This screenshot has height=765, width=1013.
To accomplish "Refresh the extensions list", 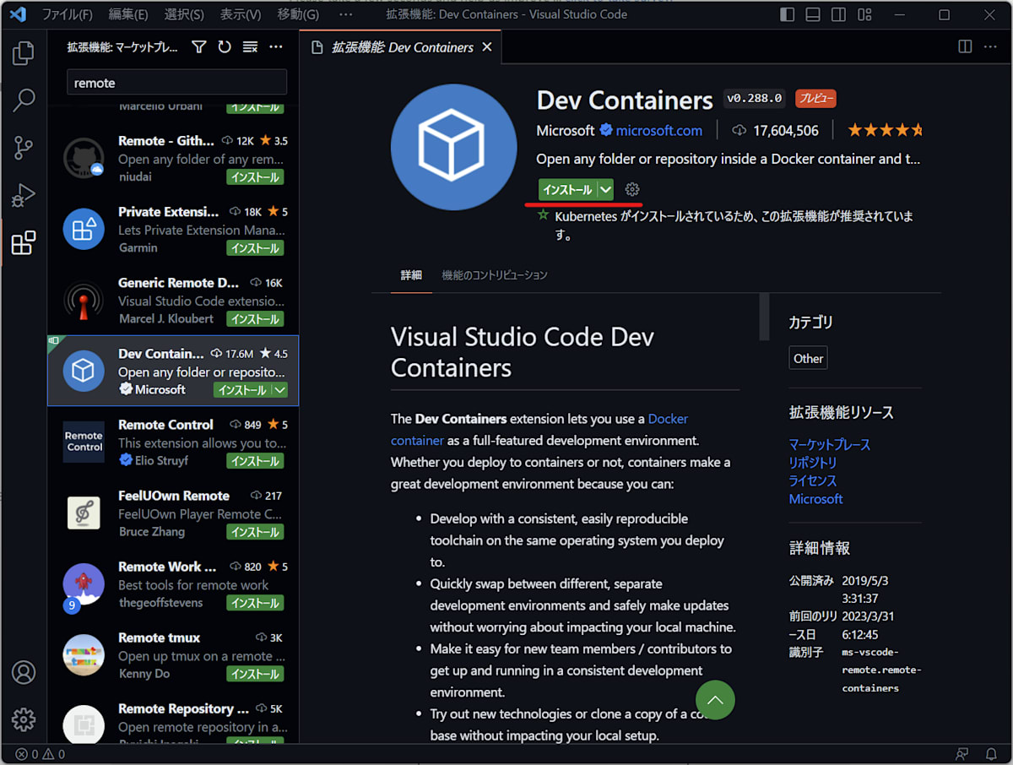I will tap(224, 47).
